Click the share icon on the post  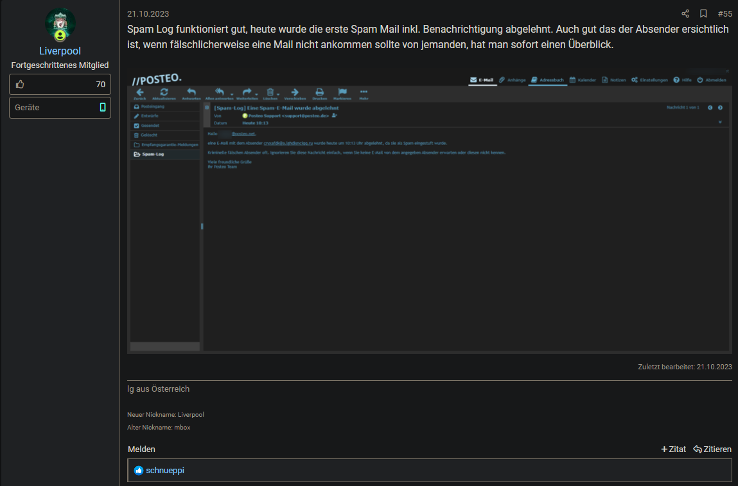(685, 13)
